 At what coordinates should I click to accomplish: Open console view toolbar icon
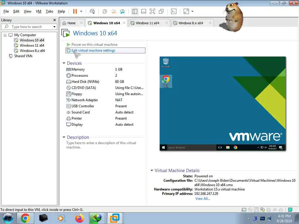(173, 11)
